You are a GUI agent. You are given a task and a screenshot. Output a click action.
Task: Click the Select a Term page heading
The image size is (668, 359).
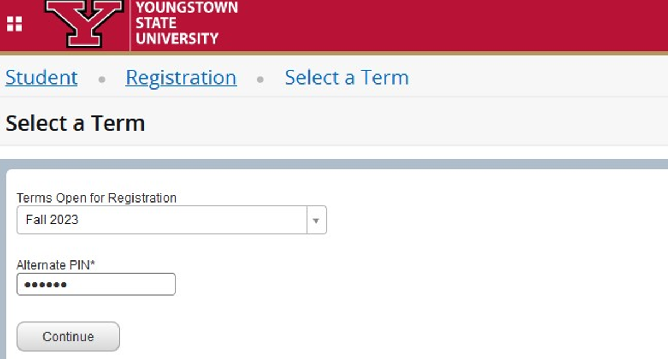[x=74, y=123]
